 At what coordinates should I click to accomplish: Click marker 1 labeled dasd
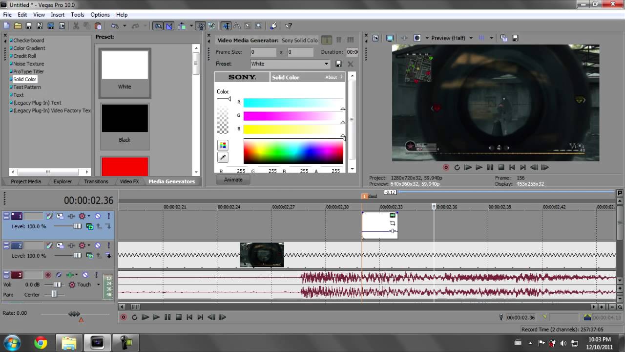[364, 196]
